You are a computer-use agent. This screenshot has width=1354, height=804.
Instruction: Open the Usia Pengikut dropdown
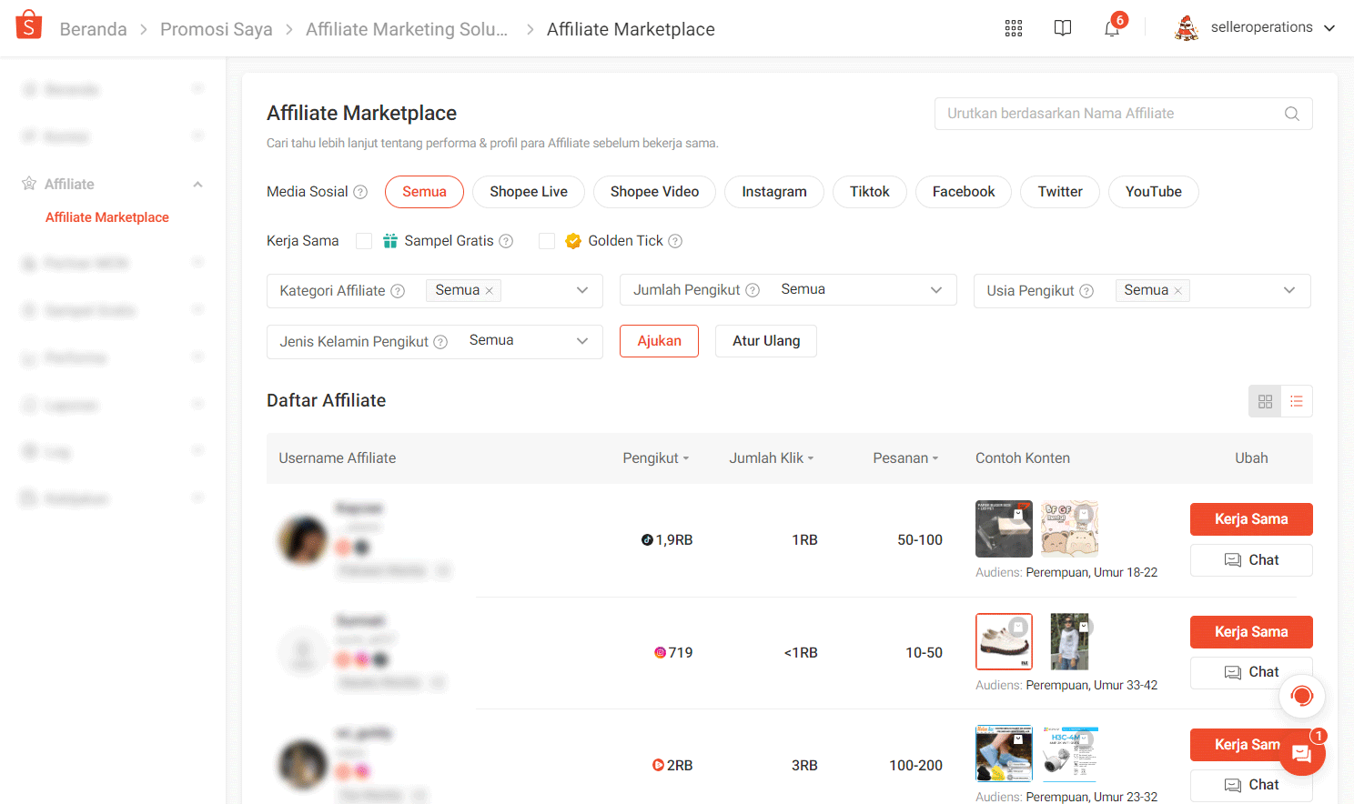click(1289, 290)
